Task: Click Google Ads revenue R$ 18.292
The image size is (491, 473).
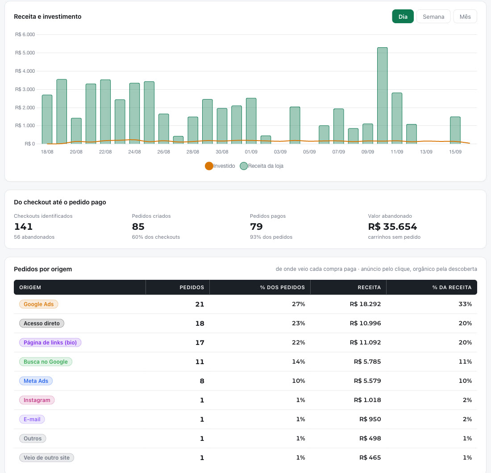Action: click(366, 304)
